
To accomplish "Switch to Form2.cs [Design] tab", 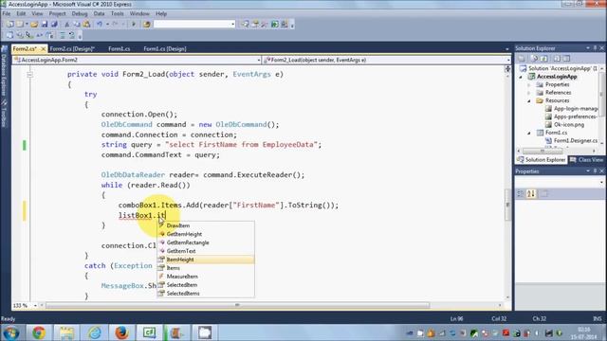I will [x=72, y=48].
